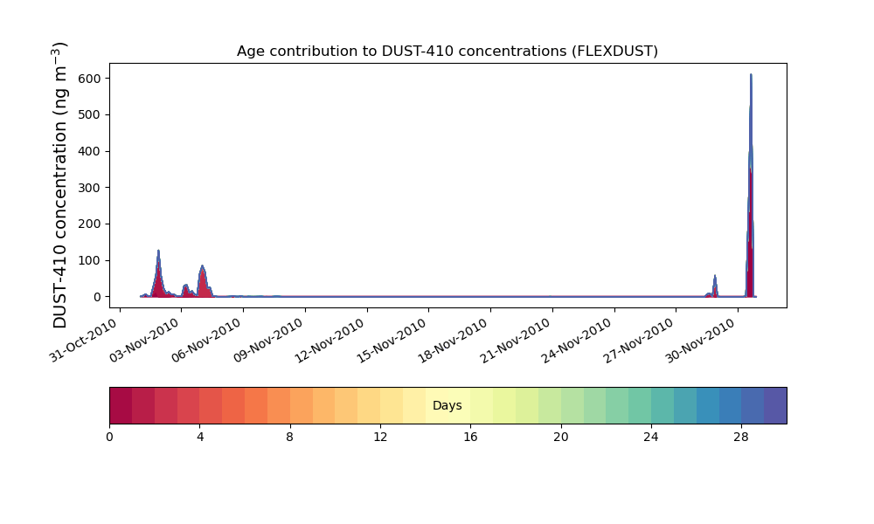The height and width of the screenshot is (524, 874).
Task: Click the colorbar tick label 16
Action: pos(470,437)
